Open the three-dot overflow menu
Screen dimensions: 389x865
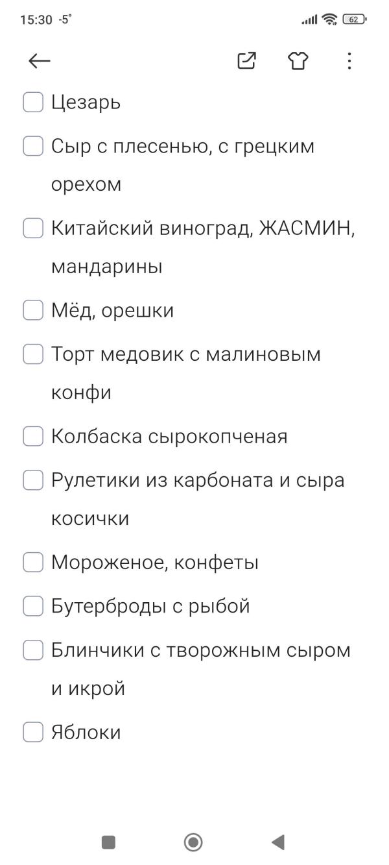click(349, 60)
